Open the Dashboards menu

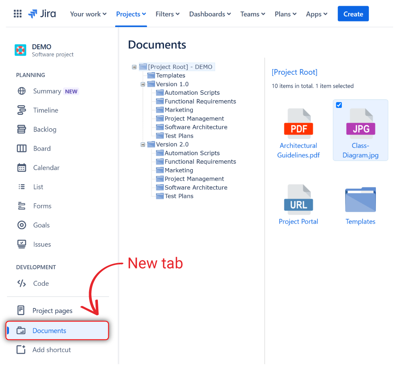pos(210,14)
